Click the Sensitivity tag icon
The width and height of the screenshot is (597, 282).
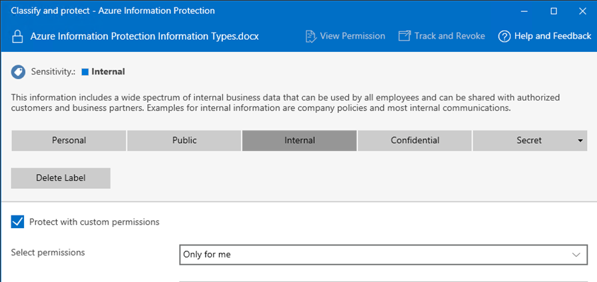[x=18, y=72]
